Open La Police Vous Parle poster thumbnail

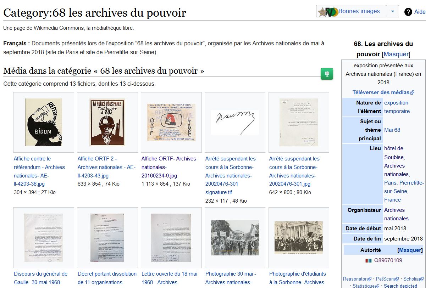tap(107, 122)
